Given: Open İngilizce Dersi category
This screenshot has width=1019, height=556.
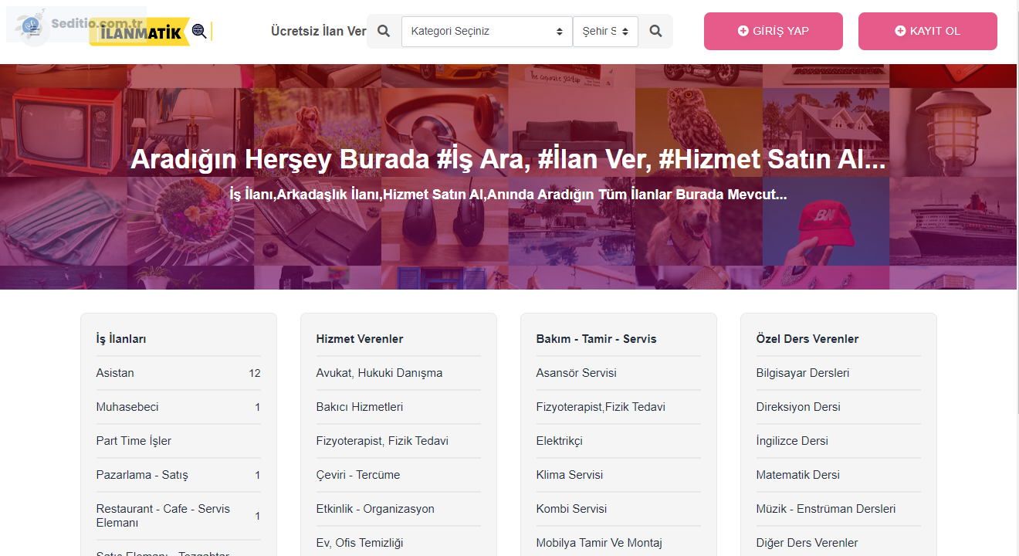Looking at the screenshot, I should click(x=791, y=441).
